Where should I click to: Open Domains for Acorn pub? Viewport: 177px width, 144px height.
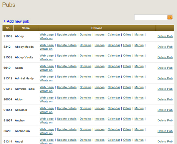coord(86,66)
